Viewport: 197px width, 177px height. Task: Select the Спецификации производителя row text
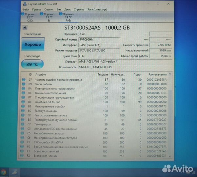coord(54,98)
